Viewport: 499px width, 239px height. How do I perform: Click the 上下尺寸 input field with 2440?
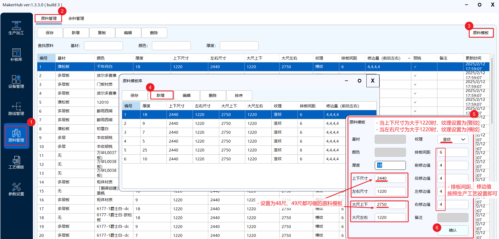(x=390, y=178)
